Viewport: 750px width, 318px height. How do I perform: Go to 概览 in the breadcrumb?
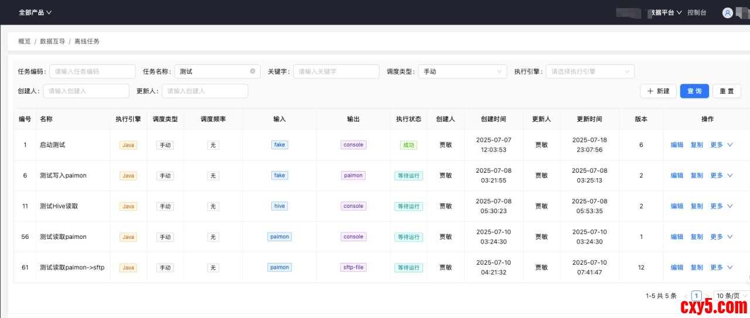25,42
